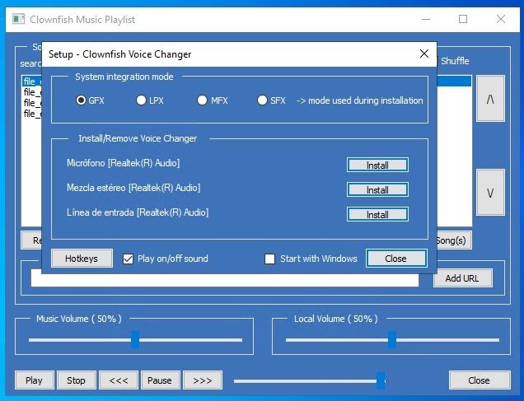Click the X on Setup dialog title bar
524x401 pixels.
pyautogui.click(x=424, y=54)
